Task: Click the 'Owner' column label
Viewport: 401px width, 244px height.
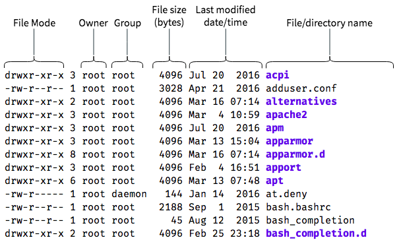Action: point(94,23)
